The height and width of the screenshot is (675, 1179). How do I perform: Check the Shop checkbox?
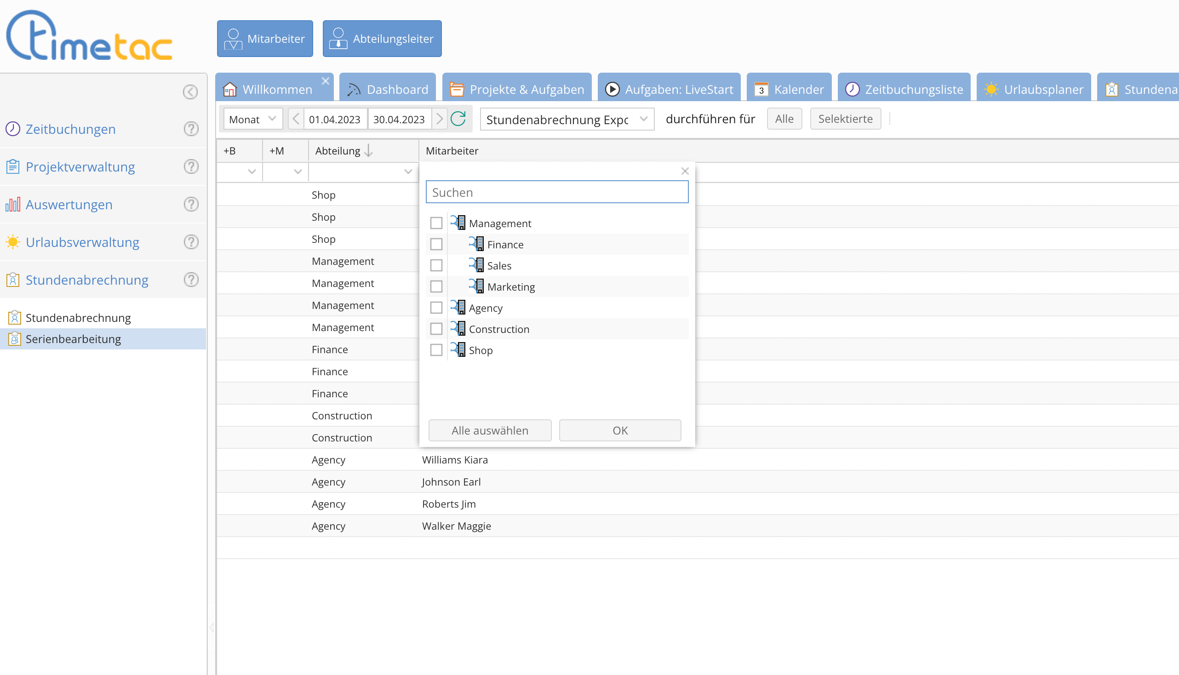point(436,349)
